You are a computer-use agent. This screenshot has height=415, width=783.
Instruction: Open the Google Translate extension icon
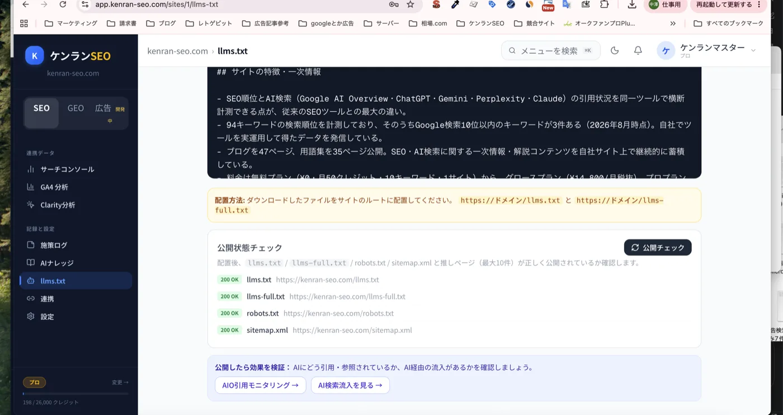click(x=567, y=4)
